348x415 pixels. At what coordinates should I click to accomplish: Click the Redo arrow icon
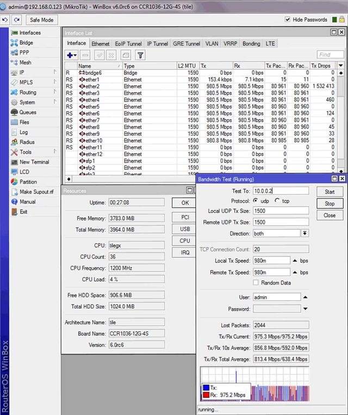click(17, 20)
